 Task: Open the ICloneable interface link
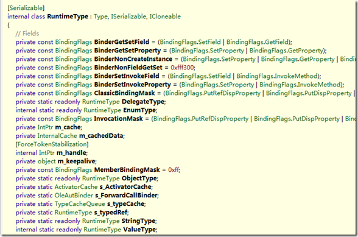[x=165, y=16]
